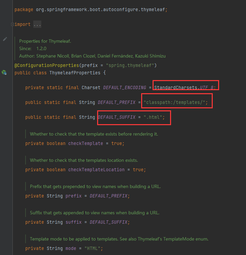Click the 'Properties for Thymeleaf.' doc comment
The image size is (246, 255).
(45, 41)
